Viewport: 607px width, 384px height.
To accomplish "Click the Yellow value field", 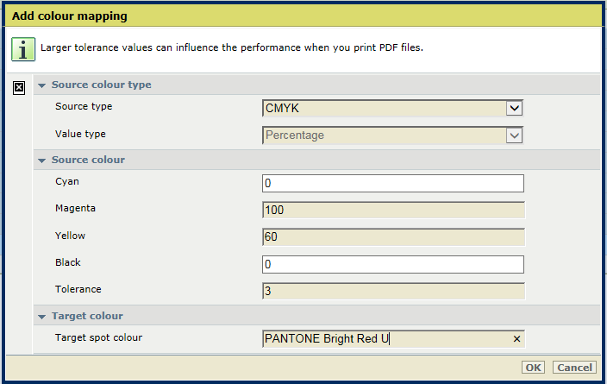I will coord(393,236).
